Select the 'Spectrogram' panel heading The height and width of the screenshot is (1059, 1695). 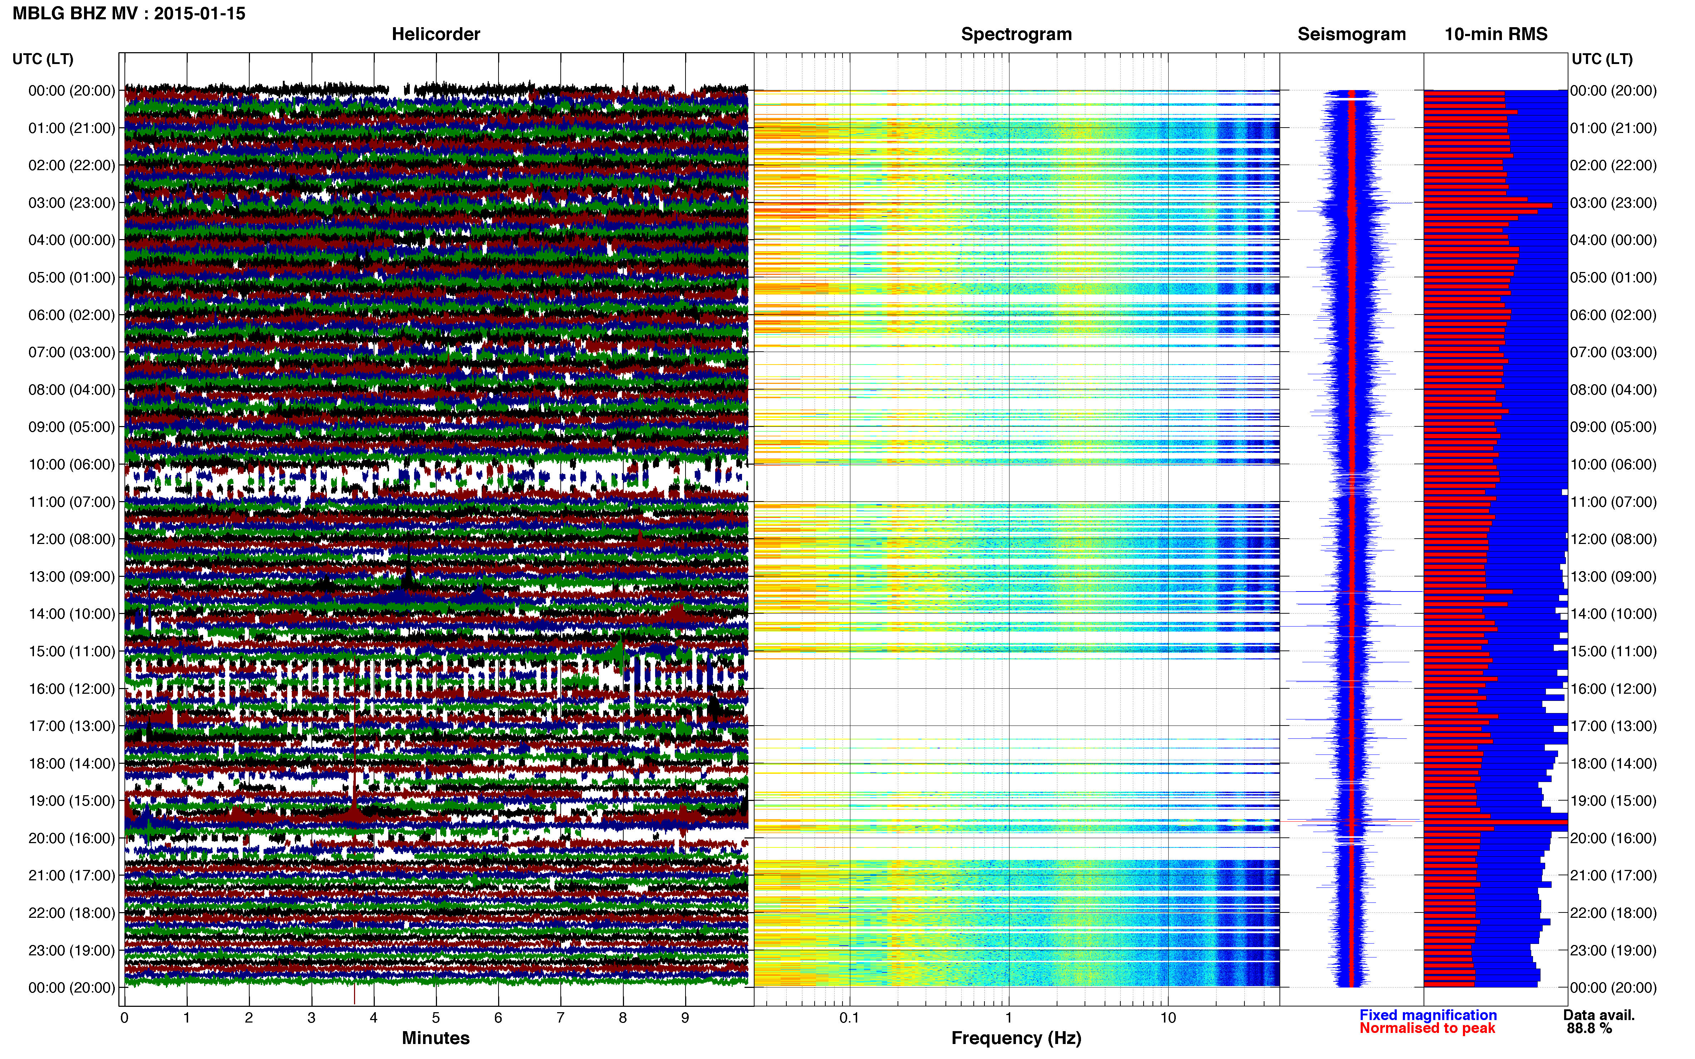pyautogui.click(x=1016, y=34)
